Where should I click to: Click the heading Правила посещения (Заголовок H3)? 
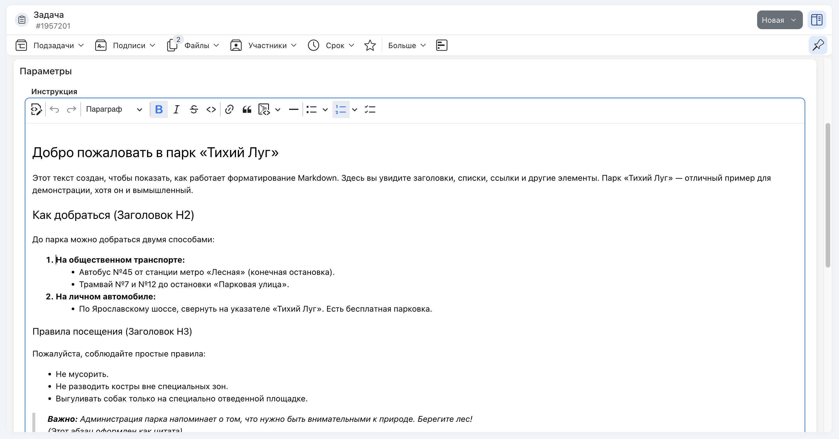pos(112,331)
